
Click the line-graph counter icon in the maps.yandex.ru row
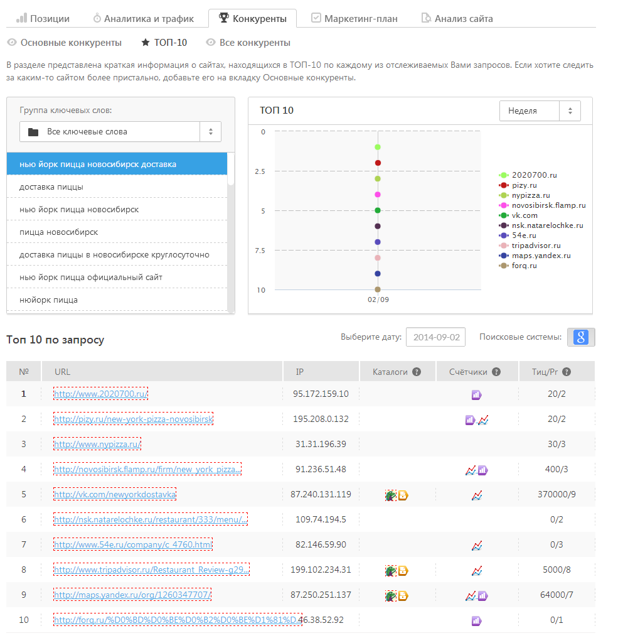471,596
